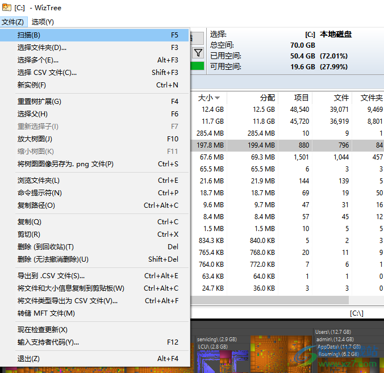Choose 将文件类型导出为 CSV 文件(V)...

click(x=94, y=300)
